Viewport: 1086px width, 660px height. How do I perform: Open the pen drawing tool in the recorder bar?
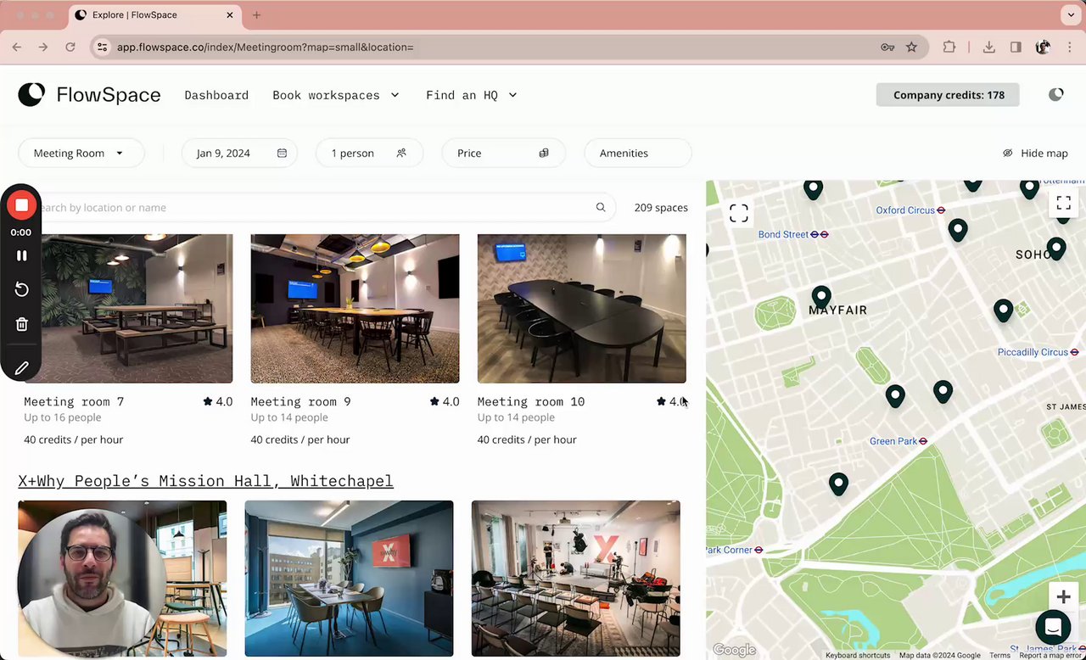[x=21, y=367]
